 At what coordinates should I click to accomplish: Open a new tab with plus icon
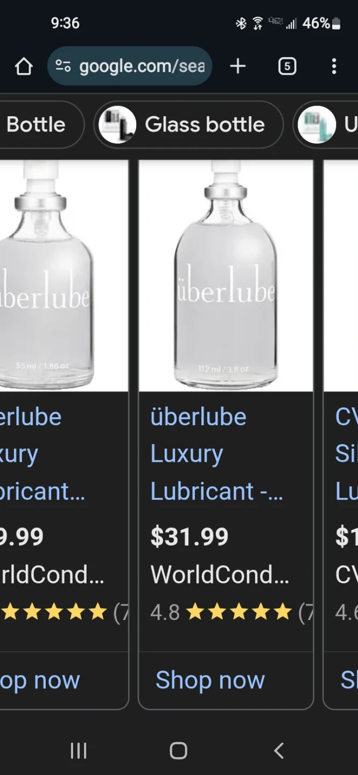tap(237, 66)
